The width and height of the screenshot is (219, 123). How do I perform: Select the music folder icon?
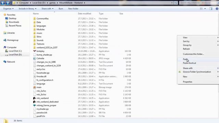(x=35, y=33)
